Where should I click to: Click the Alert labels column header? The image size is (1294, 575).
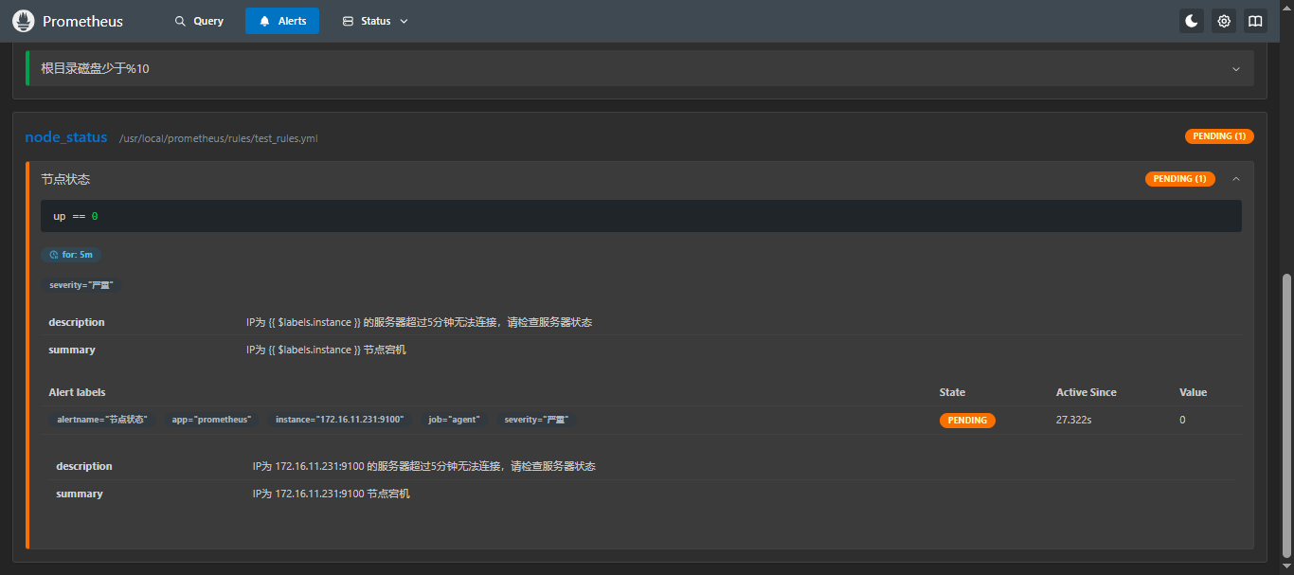point(77,392)
